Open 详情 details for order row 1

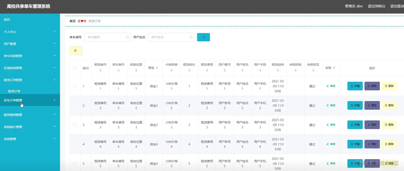point(355,86)
